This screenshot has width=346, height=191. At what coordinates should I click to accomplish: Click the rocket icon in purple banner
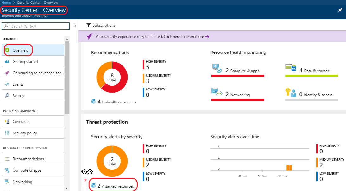pos(89,36)
